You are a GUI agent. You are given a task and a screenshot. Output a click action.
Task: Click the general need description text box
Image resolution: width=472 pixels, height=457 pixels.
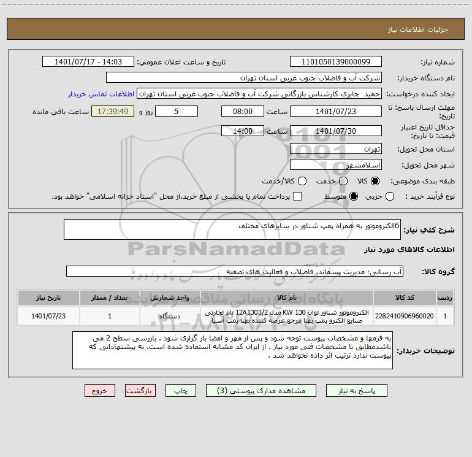coord(232,229)
